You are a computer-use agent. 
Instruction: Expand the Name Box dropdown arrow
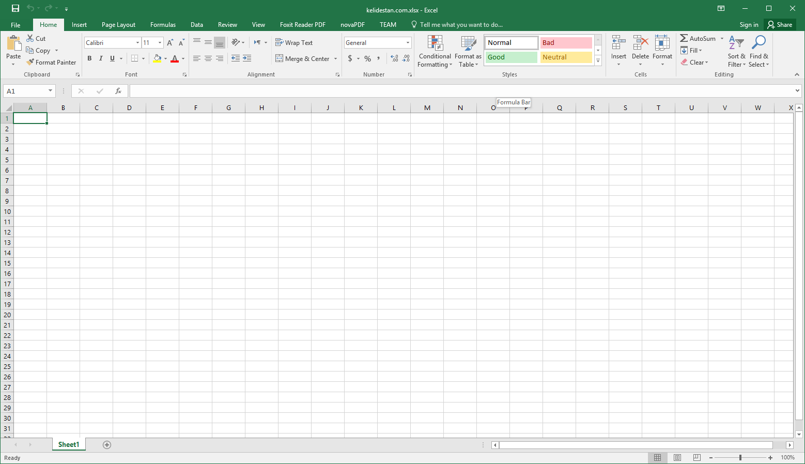tap(50, 91)
